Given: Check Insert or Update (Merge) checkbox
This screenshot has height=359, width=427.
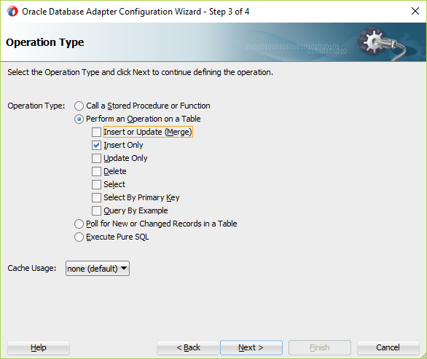Looking at the screenshot, I should (x=96, y=132).
